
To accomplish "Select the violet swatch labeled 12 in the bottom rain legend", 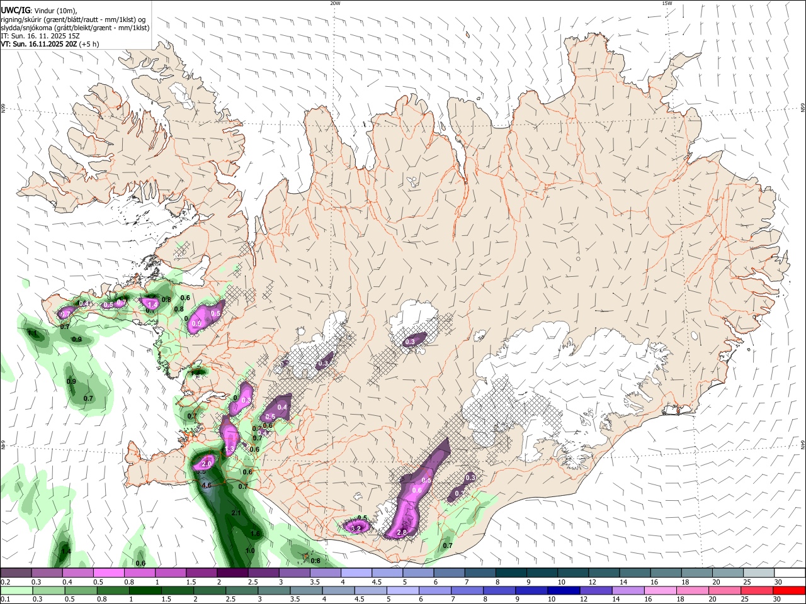I will 595,591.
